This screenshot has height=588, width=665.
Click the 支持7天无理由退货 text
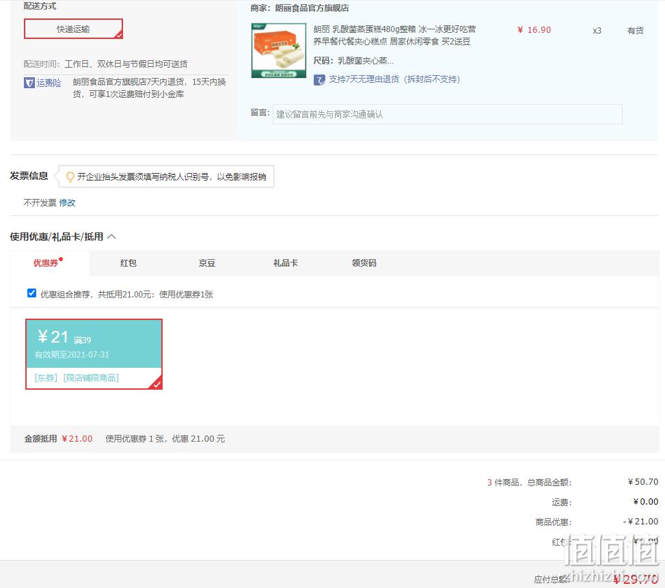click(394, 79)
